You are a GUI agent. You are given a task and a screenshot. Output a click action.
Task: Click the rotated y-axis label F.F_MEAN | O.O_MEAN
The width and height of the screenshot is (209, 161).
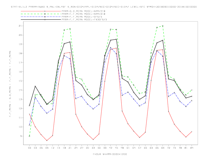(x=10, y=84)
